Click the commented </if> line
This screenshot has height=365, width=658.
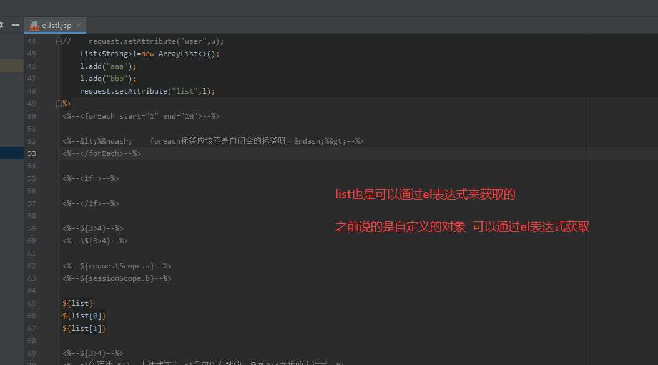(91, 203)
